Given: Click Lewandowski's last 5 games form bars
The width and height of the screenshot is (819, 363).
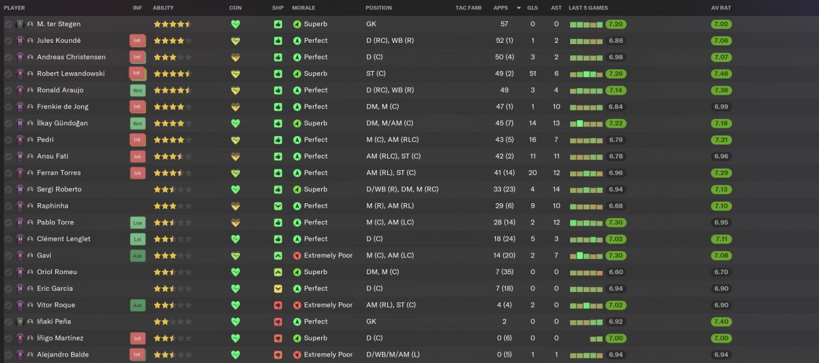Looking at the screenshot, I should (586, 73).
